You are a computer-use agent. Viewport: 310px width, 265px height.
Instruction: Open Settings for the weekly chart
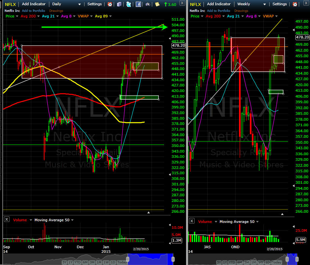point(279,4)
